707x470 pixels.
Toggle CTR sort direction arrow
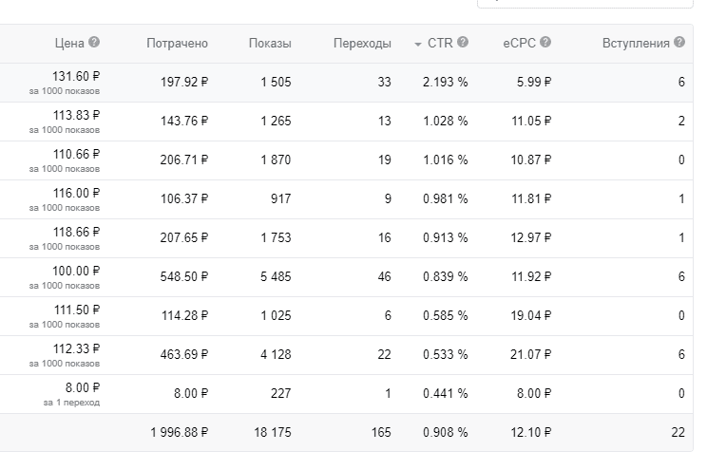pyautogui.click(x=418, y=45)
